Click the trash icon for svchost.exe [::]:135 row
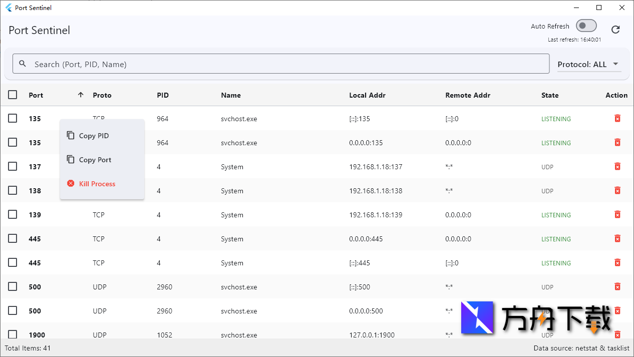The image size is (634, 357). point(617,118)
